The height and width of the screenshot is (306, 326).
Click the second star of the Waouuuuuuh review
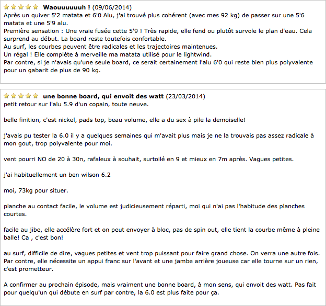(14, 7)
